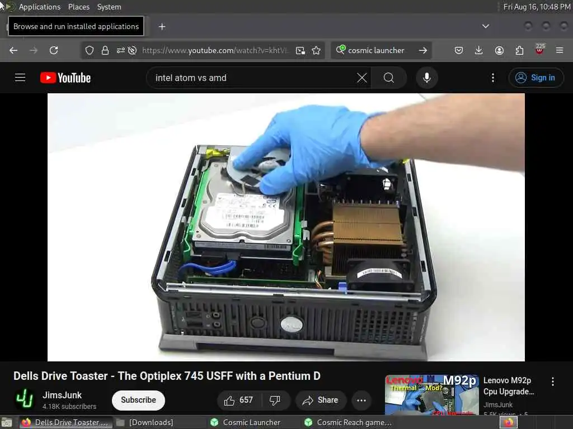
Task: Open Firefox account icon
Action: (x=499, y=50)
